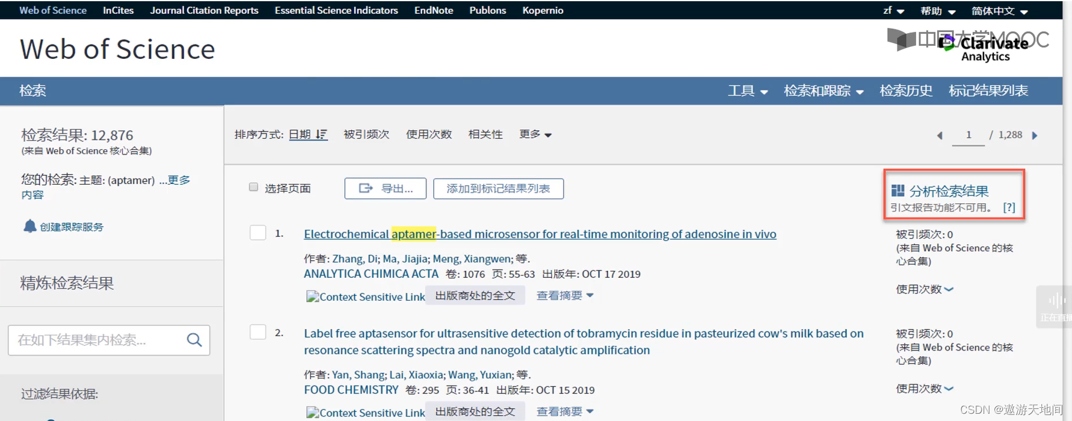Open the FOOD CHEMISTRY journal link
Viewport: 1072px width, 421px height.
coord(351,390)
